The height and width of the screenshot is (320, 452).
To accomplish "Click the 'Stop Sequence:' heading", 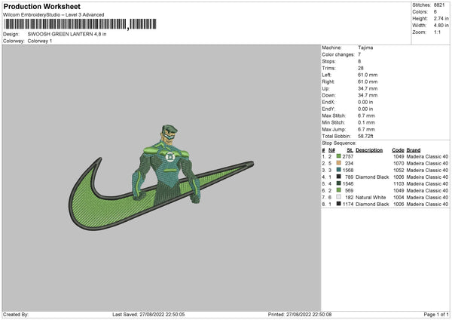I will pos(339,143).
